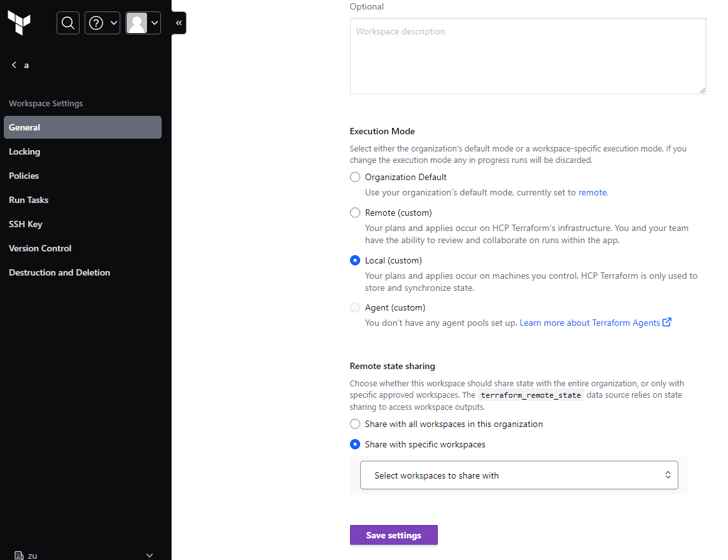Open the help question mark menu
The width and height of the screenshot is (728, 560).
coord(102,23)
